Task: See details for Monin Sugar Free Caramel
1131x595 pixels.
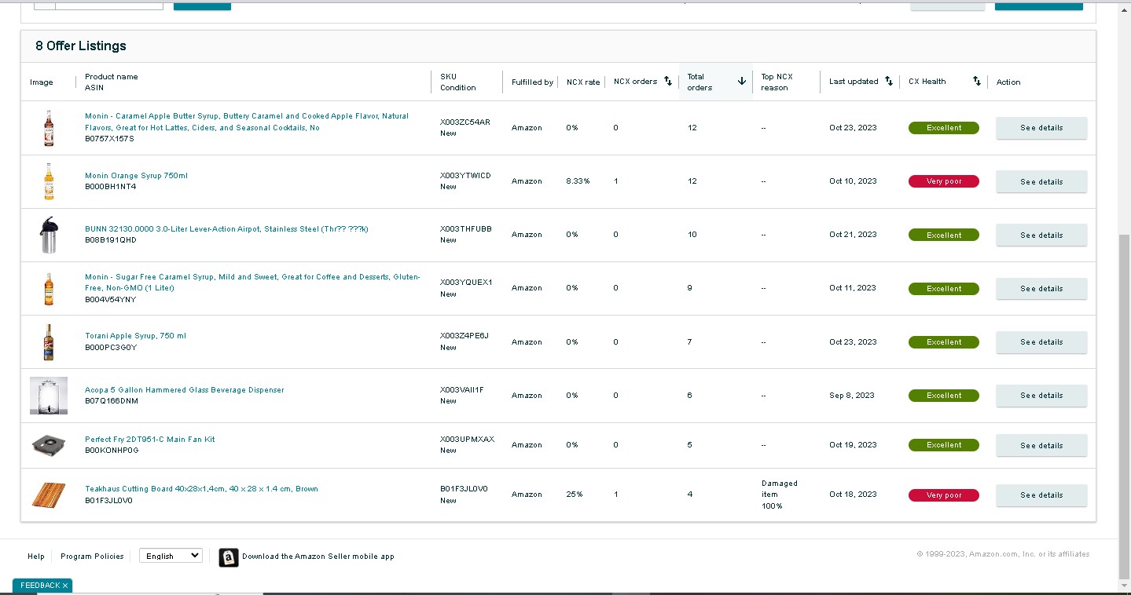Action: pyautogui.click(x=1041, y=288)
